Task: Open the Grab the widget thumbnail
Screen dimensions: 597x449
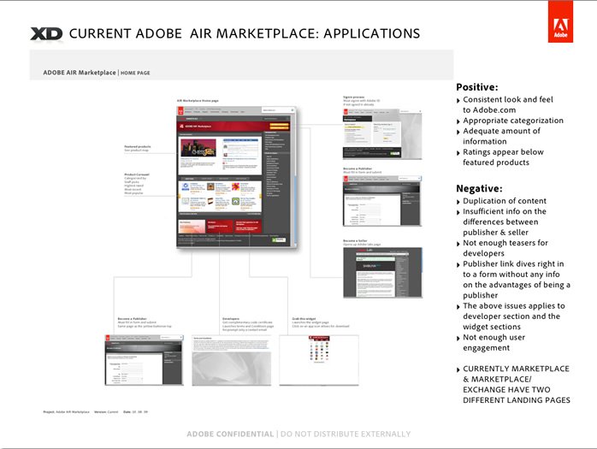Action: [319, 360]
